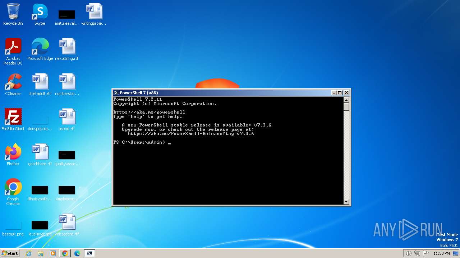Open PowerShell window system menu icon

point(116,93)
